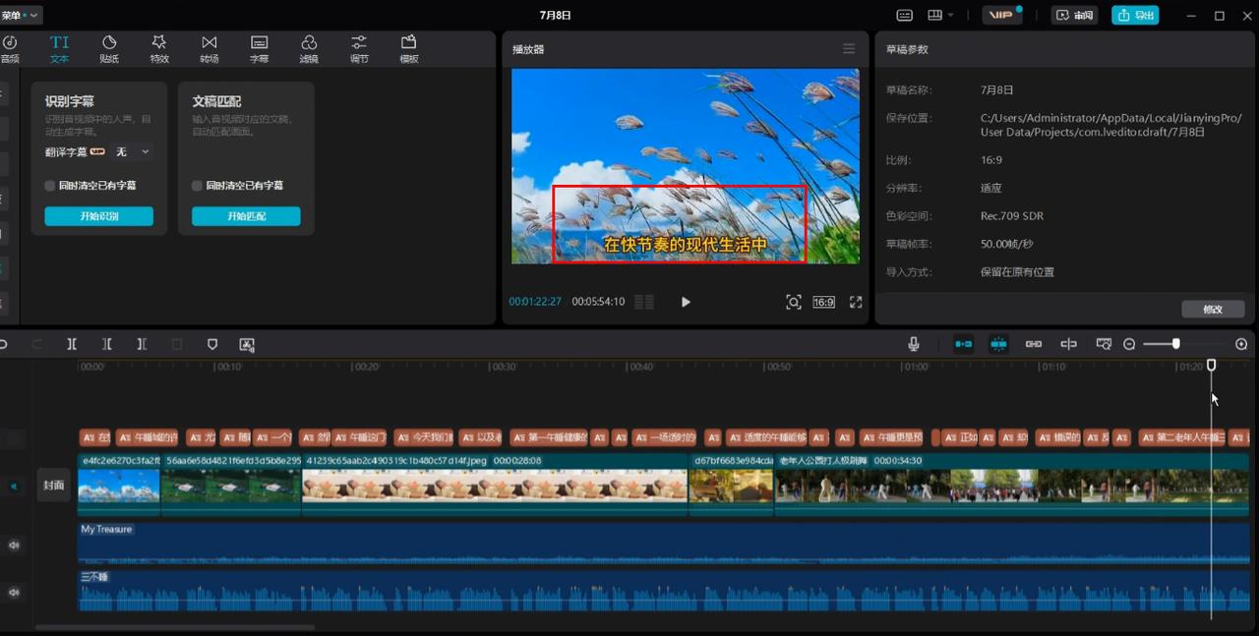This screenshot has height=636, width=1259.
Task: Mute the My Treasure audio track
Action: click(x=14, y=545)
